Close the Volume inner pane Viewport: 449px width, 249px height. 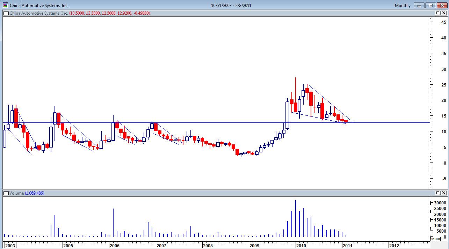(x=443, y=193)
